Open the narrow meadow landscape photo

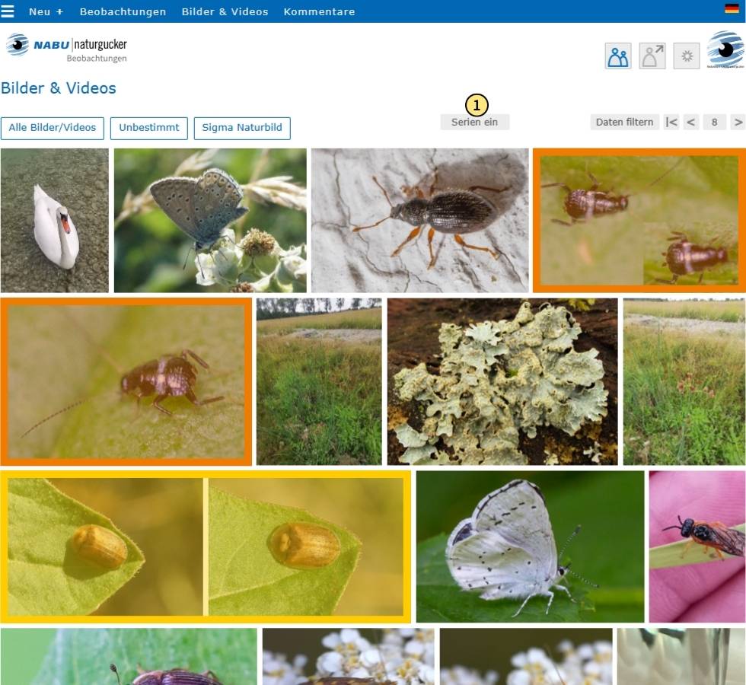319,381
